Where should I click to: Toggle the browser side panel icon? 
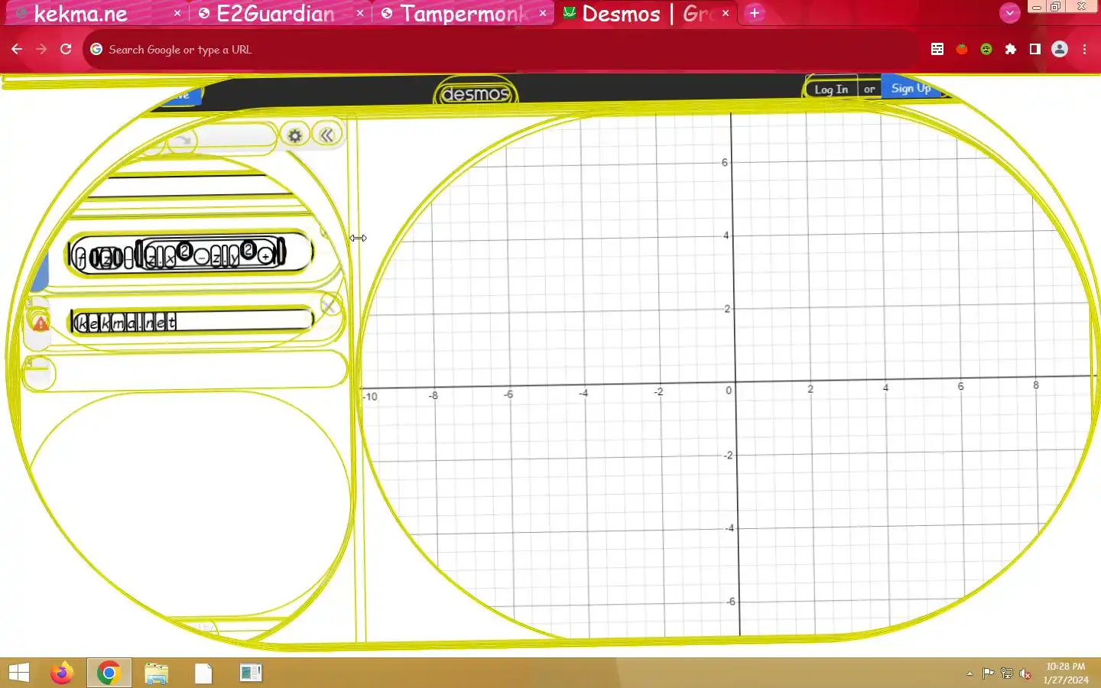[1035, 49]
